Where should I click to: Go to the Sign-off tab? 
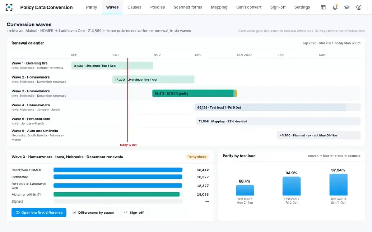[x=278, y=7]
